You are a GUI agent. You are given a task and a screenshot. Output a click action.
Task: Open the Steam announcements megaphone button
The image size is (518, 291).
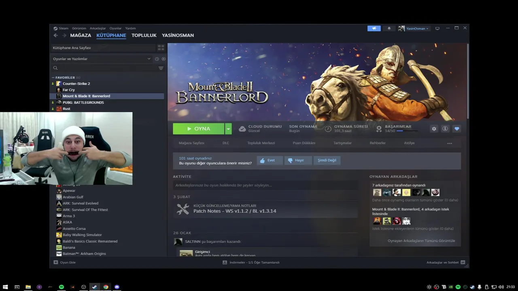tap(374, 28)
